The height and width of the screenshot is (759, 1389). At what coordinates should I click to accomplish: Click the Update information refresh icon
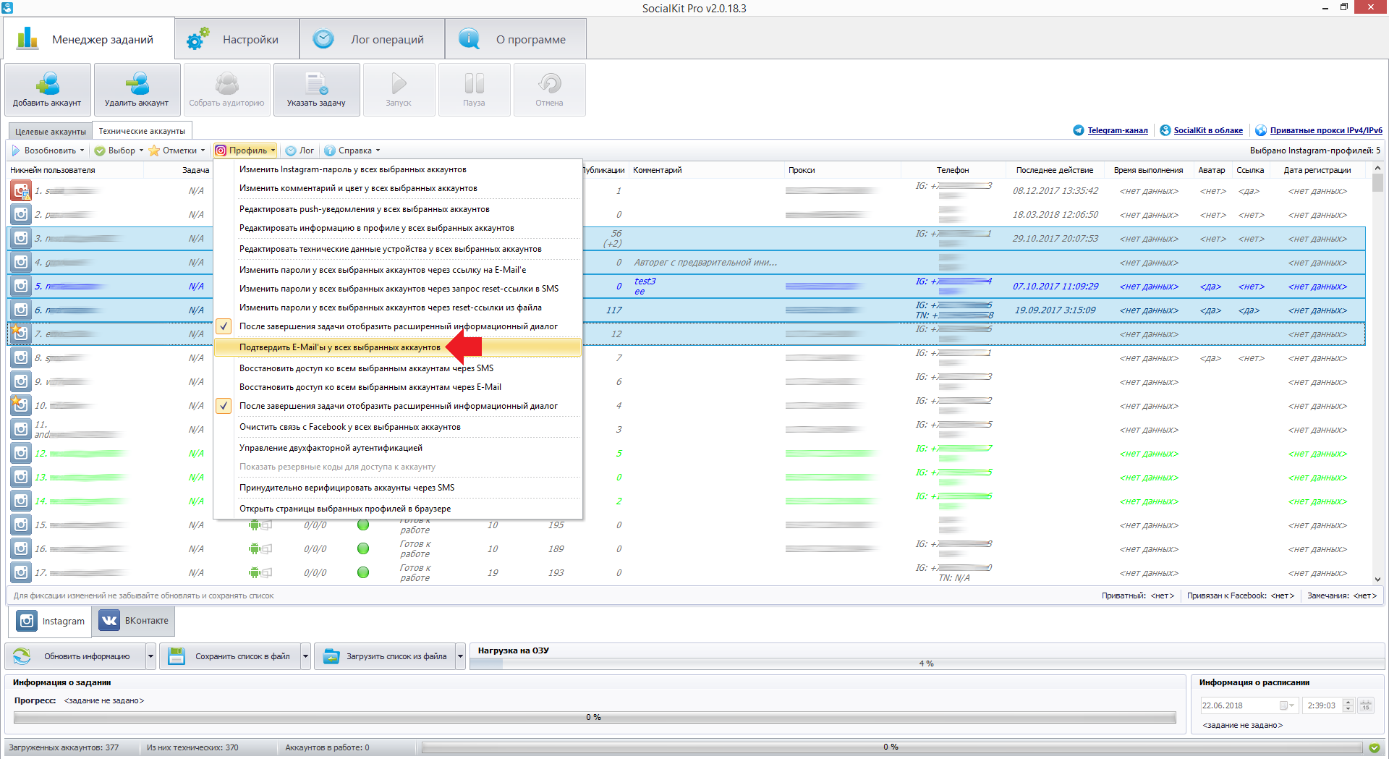(x=22, y=656)
